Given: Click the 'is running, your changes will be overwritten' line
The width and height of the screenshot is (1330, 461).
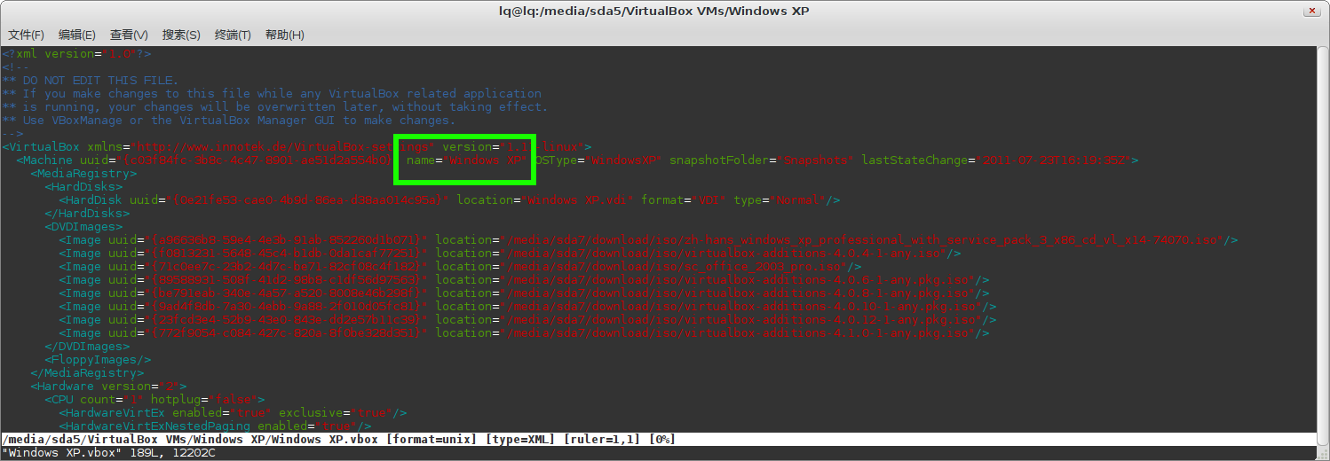Looking at the screenshot, I should (275, 106).
